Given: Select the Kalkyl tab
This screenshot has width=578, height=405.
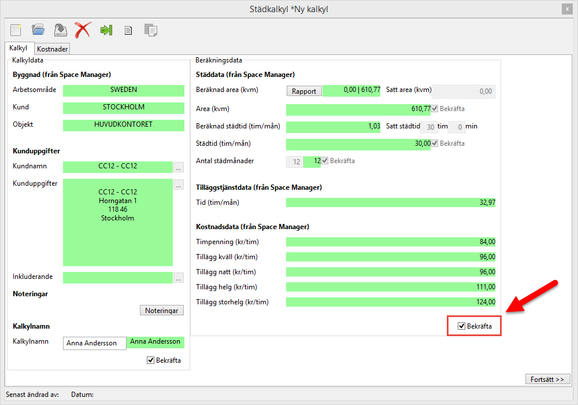Looking at the screenshot, I should (x=18, y=49).
